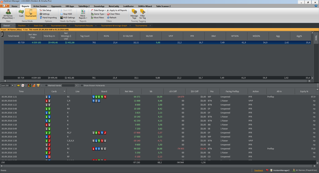Screen dimensions: 319x173
Task: Open Hand Importing
Action: (48, 18)
